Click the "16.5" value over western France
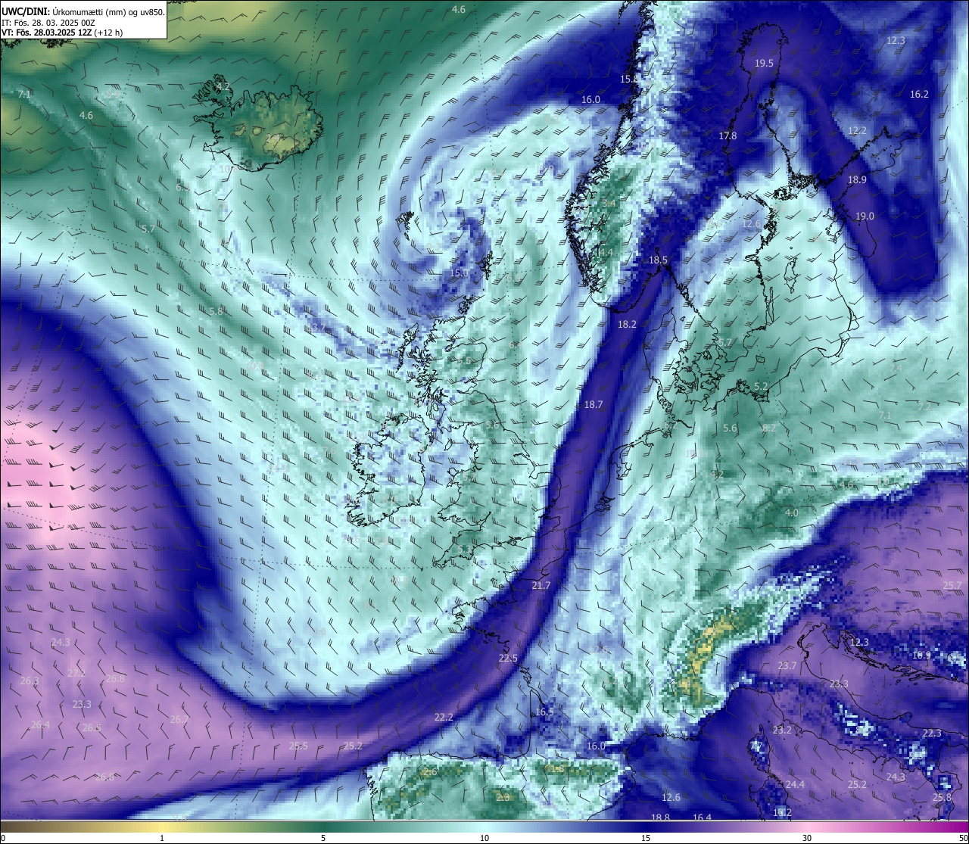Viewport: 969px width, 844px height. [x=544, y=712]
